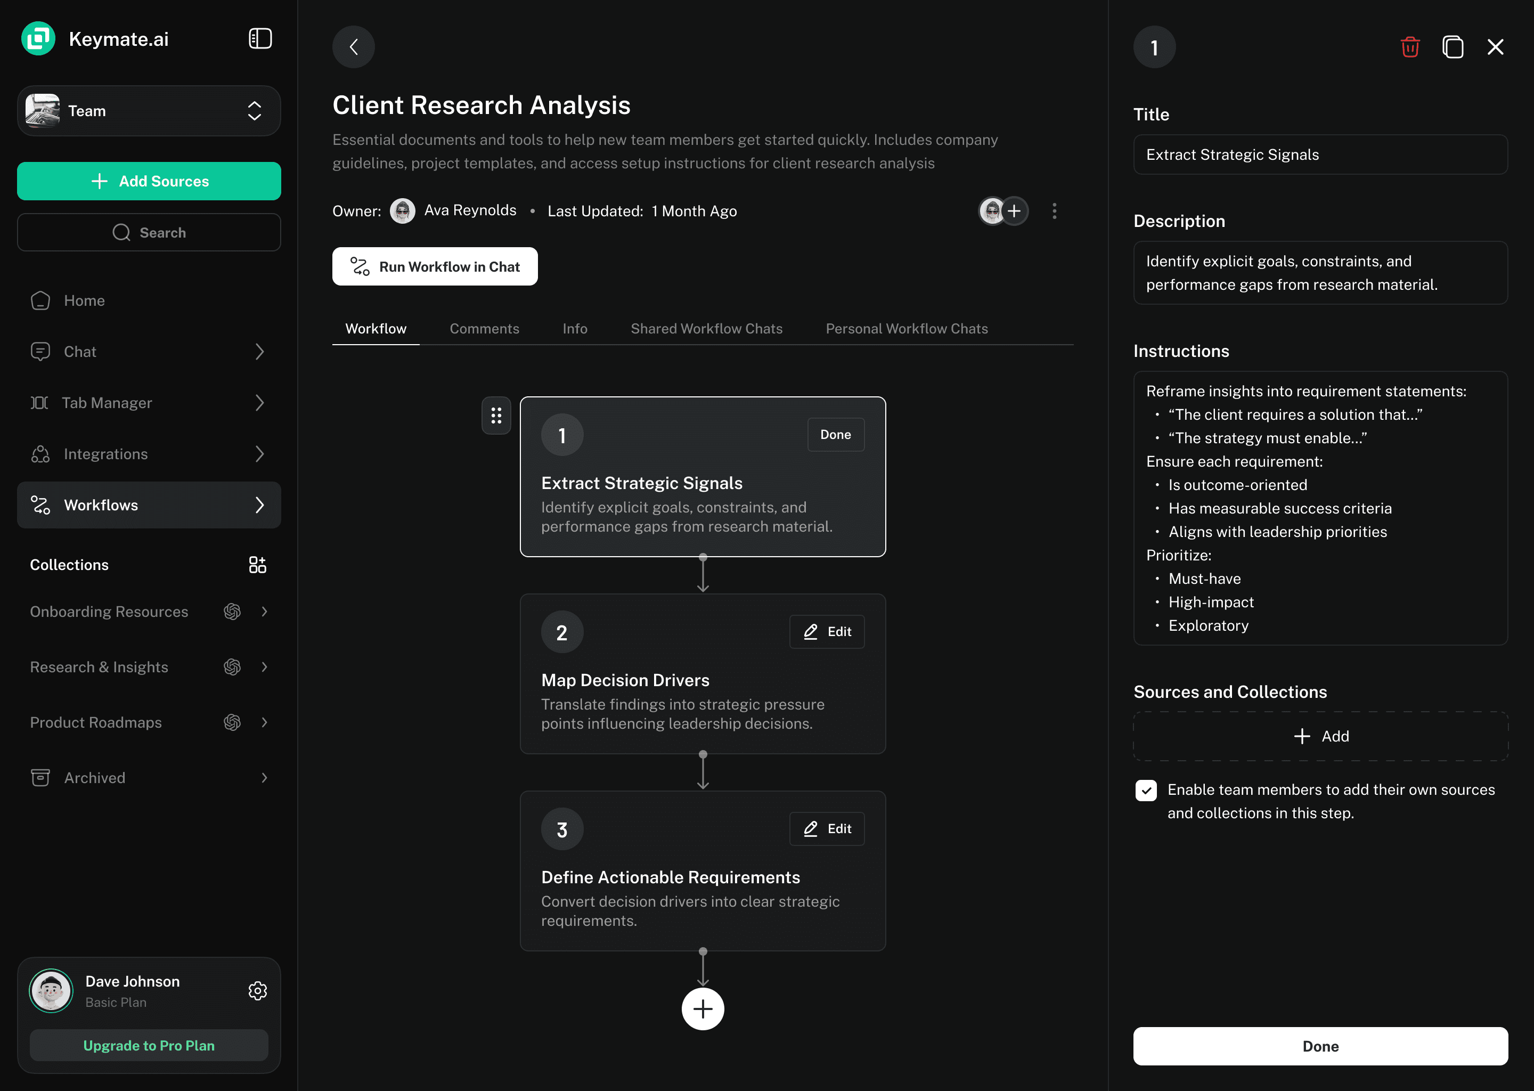Image resolution: width=1534 pixels, height=1091 pixels.
Task: Click the Title input field
Action: tap(1320, 154)
